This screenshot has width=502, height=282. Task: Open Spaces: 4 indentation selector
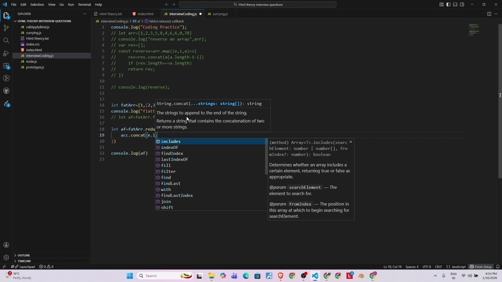click(412, 267)
